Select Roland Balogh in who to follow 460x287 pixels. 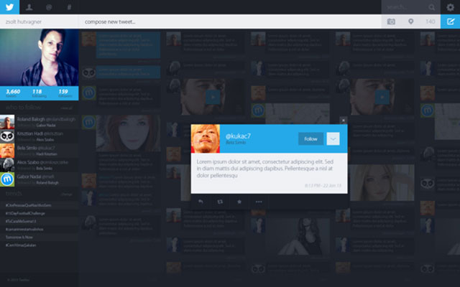(40, 122)
